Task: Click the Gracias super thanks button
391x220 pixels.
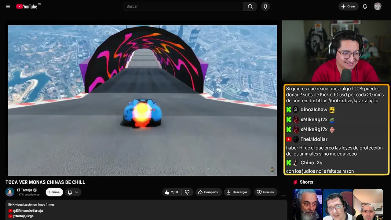Action: 265,192
